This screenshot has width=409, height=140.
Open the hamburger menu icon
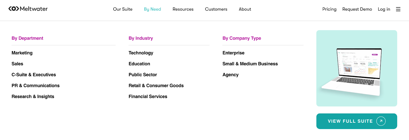pos(398,9)
